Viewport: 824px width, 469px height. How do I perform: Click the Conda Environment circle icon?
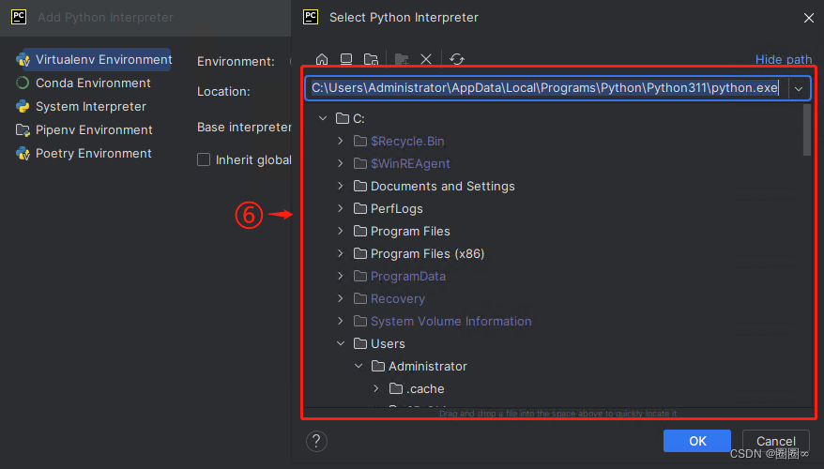tap(23, 83)
